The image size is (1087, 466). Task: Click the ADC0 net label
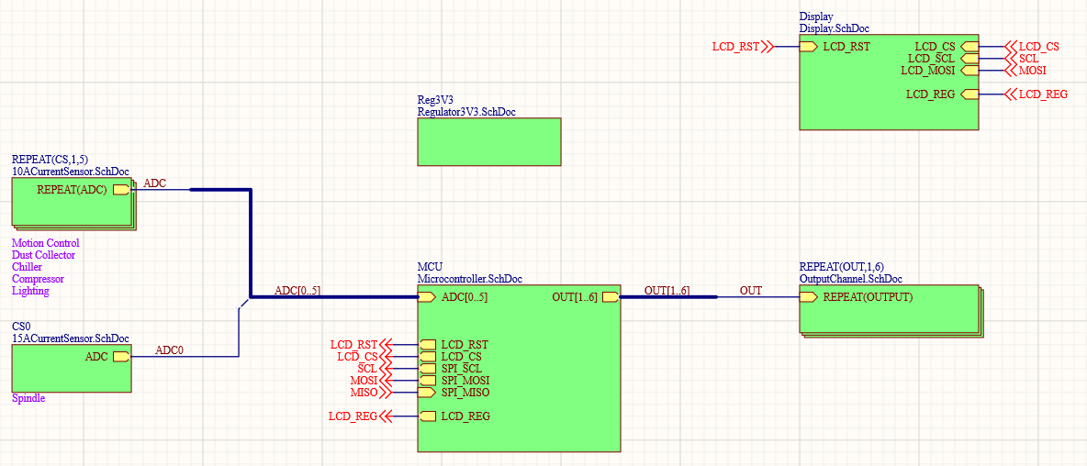[x=169, y=350]
